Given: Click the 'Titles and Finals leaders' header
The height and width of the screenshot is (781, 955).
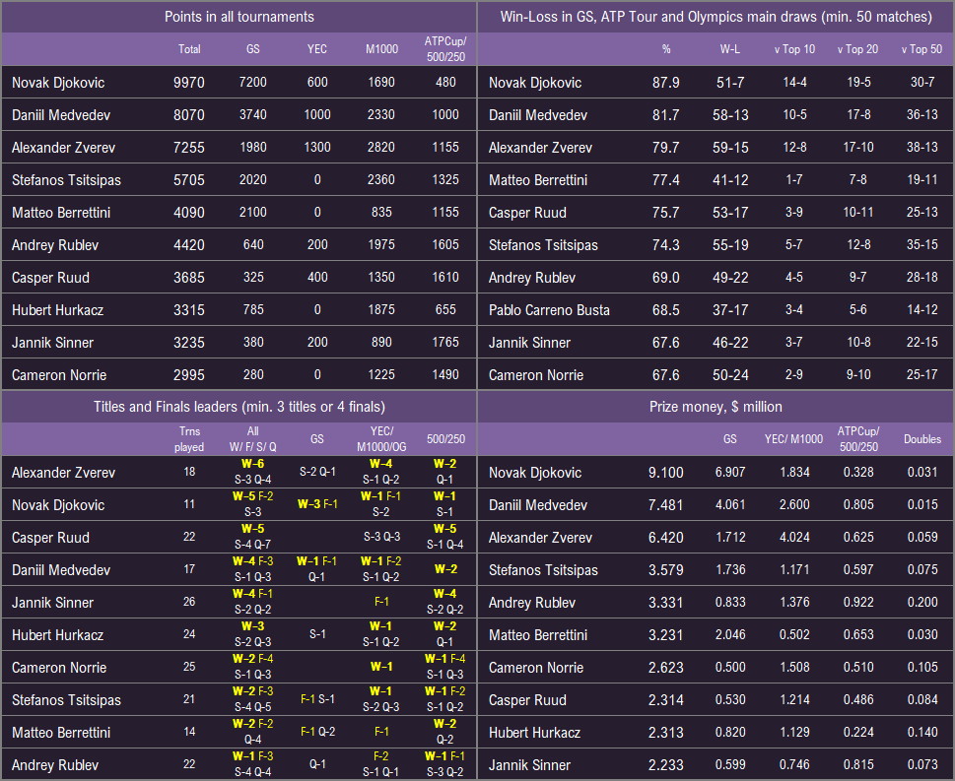Looking at the screenshot, I should [x=239, y=407].
